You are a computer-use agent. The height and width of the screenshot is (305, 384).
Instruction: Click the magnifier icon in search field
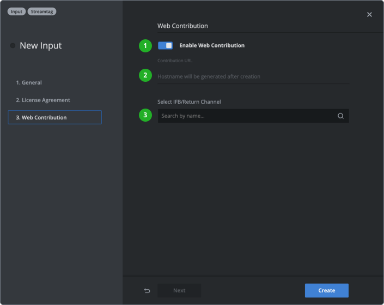pos(340,116)
